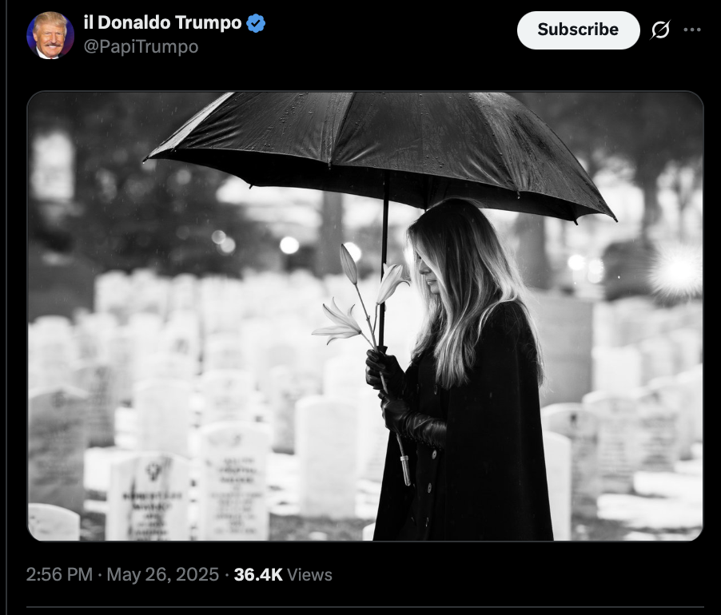The width and height of the screenshot is (721, 615).
Task: Open the three-dot more options menu
Action: pos(692,30)
